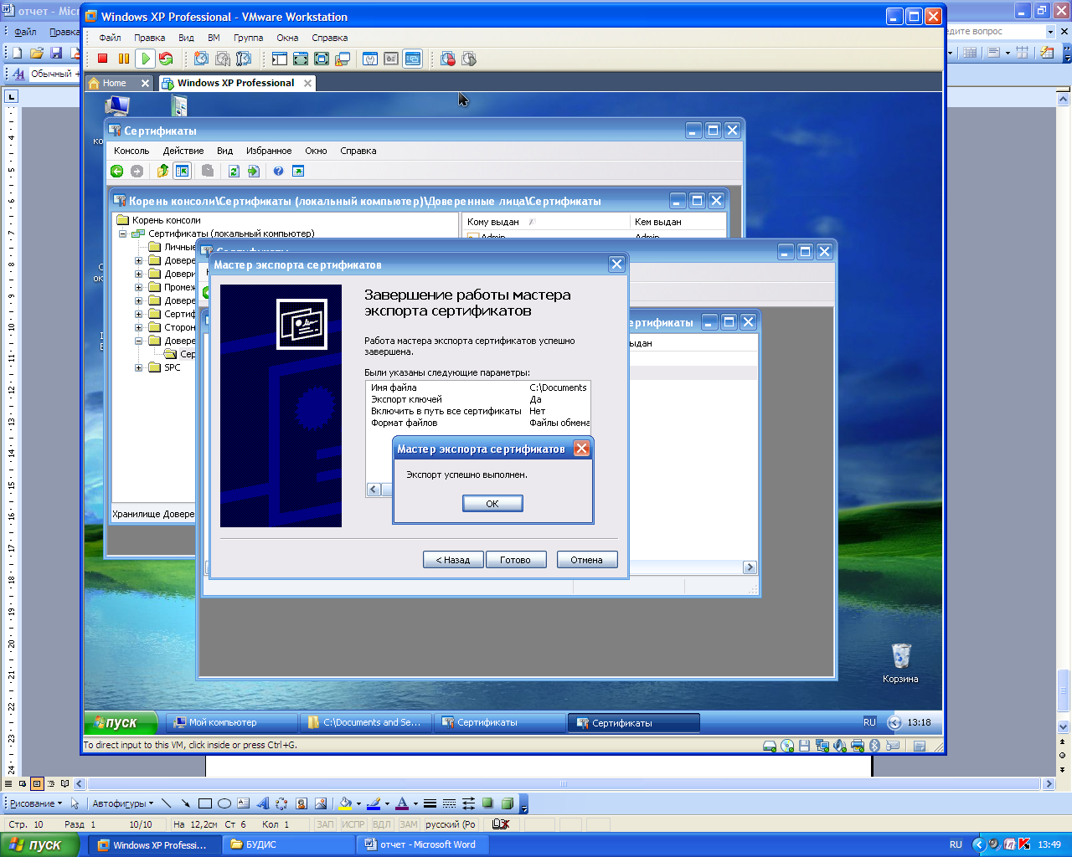This screenshot has width=1072, height=857.
Task: Click the Arrow tool in Word drawing toolbar
Action: pos(185,803)
